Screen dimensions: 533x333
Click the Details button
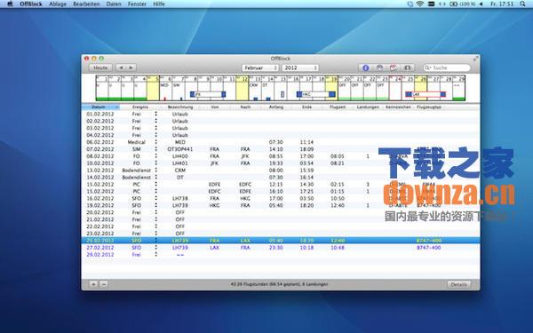(x=458, y=284)
